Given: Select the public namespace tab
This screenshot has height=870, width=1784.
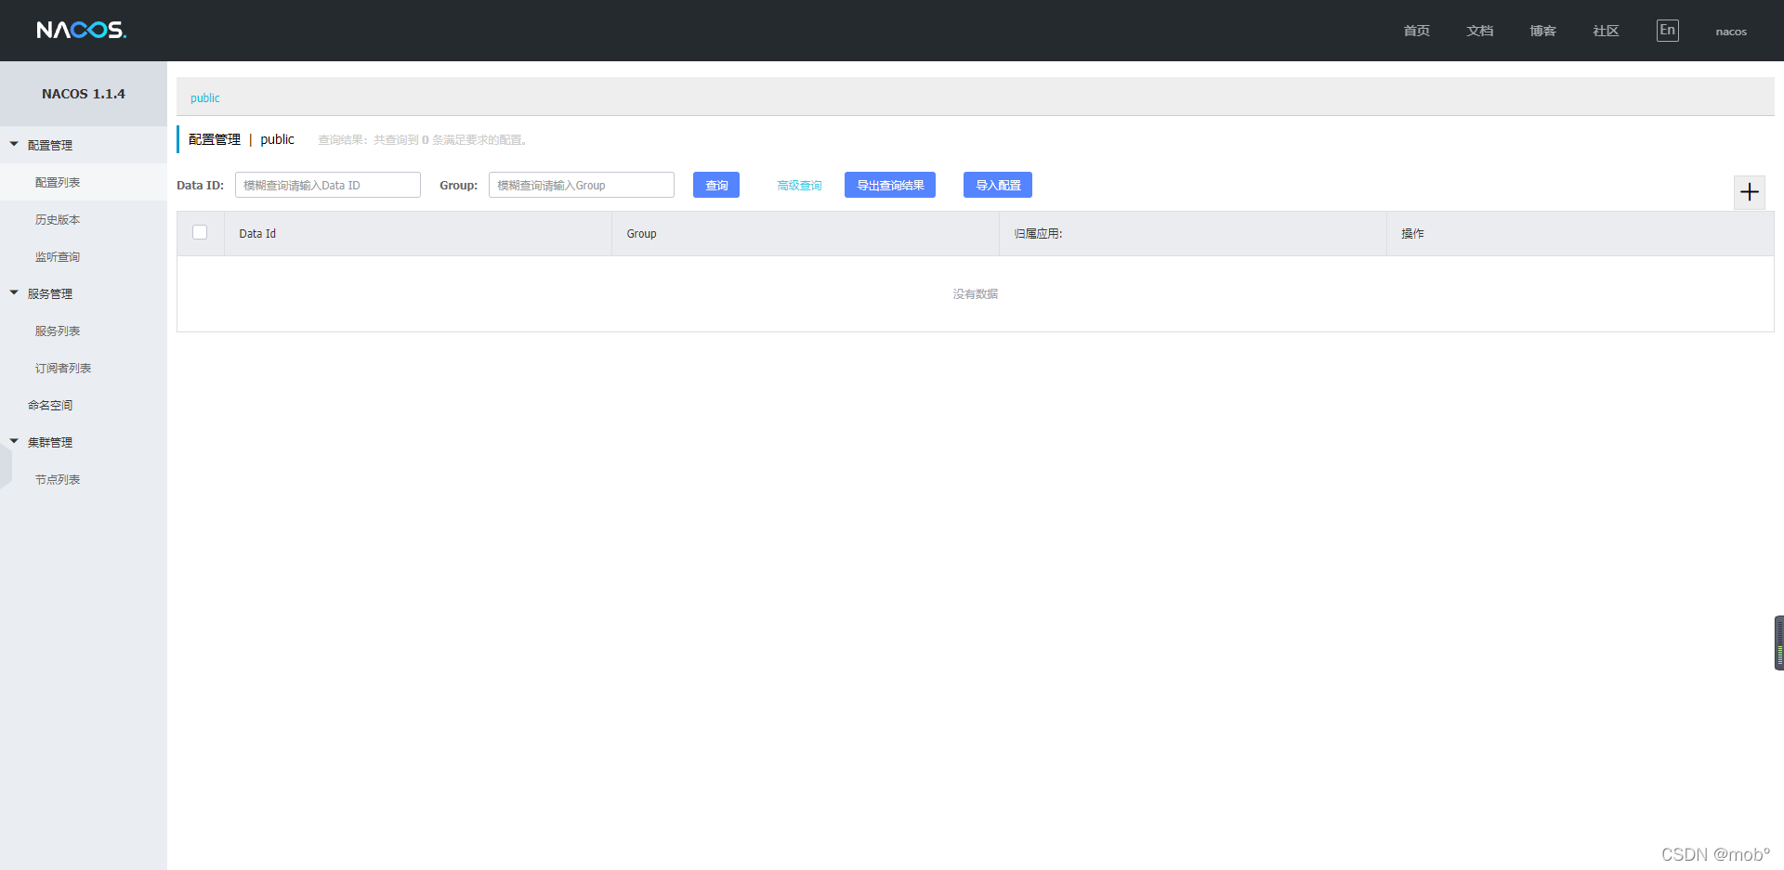Looking at the screenshot, I should click(x=205, y=97).
